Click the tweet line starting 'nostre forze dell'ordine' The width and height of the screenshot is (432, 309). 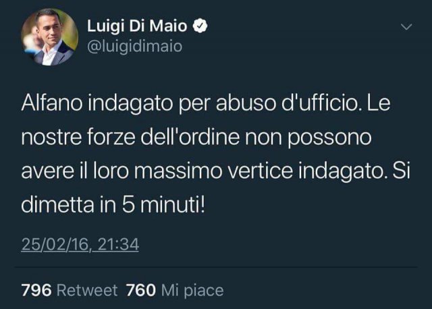(196, 138)
